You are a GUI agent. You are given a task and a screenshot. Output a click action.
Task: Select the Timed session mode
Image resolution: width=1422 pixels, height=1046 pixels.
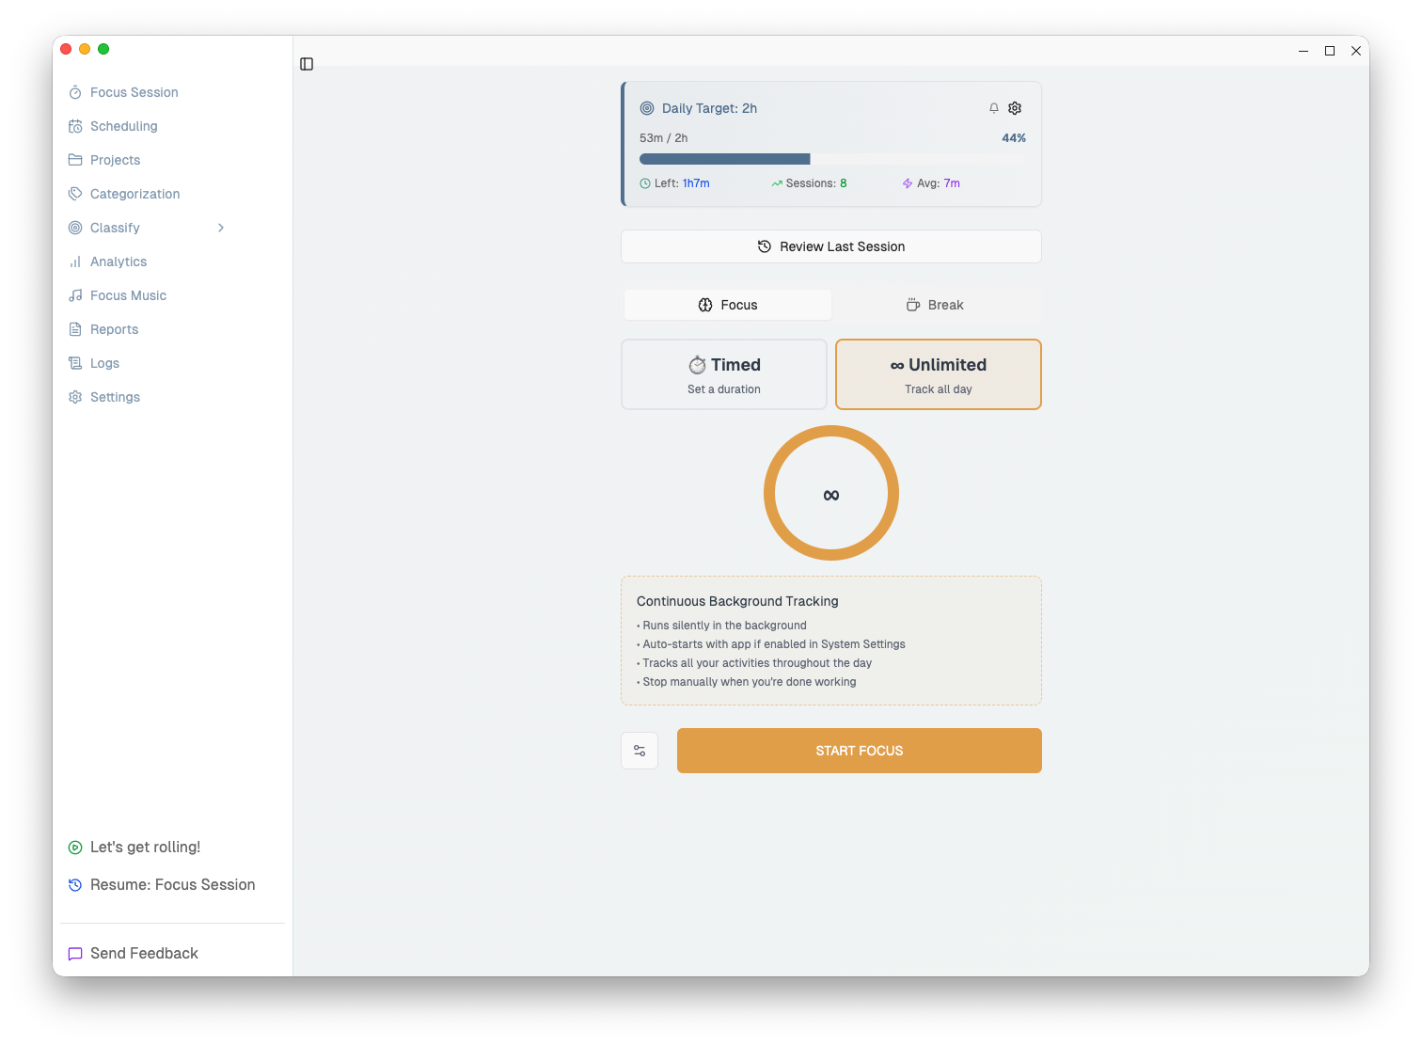pyautogui.click(x=724, y=374)
